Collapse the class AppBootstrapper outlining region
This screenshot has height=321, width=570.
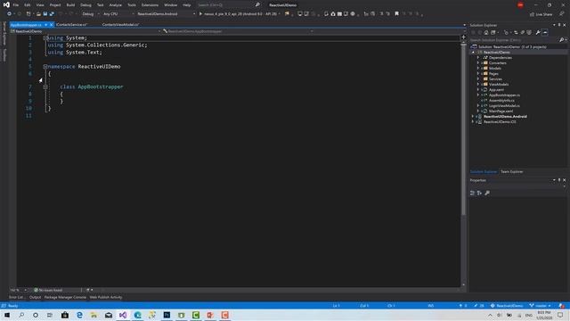pos(45,87)
